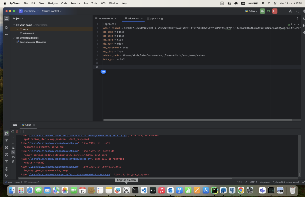305x197 pixels.
Task: Open the Navigate menu
Action: pos(53,3)
